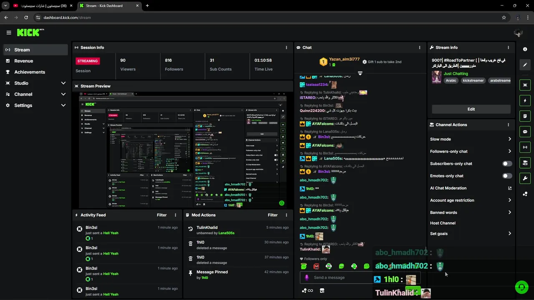
Task: Click TulinKhalid entry in Mod Actions
Action: (x=238, y=230)
